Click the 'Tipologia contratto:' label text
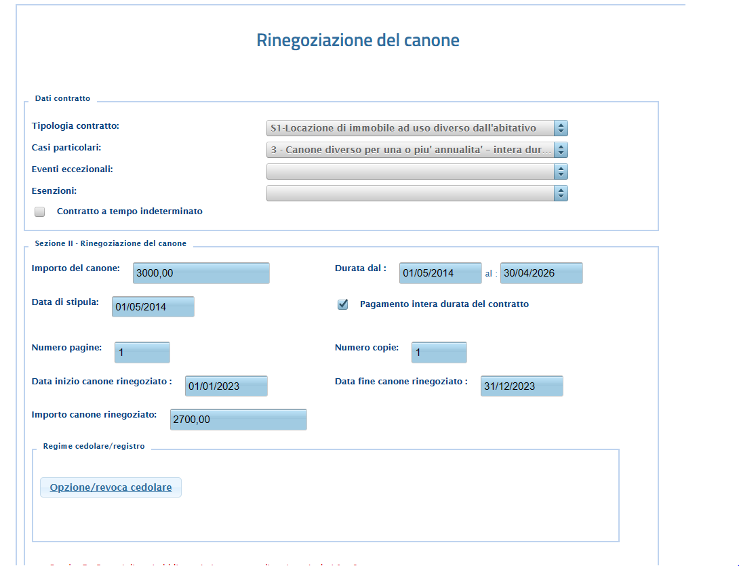Screen dimensions: 739x566 click(x=75, y=126)
